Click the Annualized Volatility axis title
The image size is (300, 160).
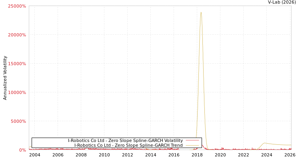5,78
